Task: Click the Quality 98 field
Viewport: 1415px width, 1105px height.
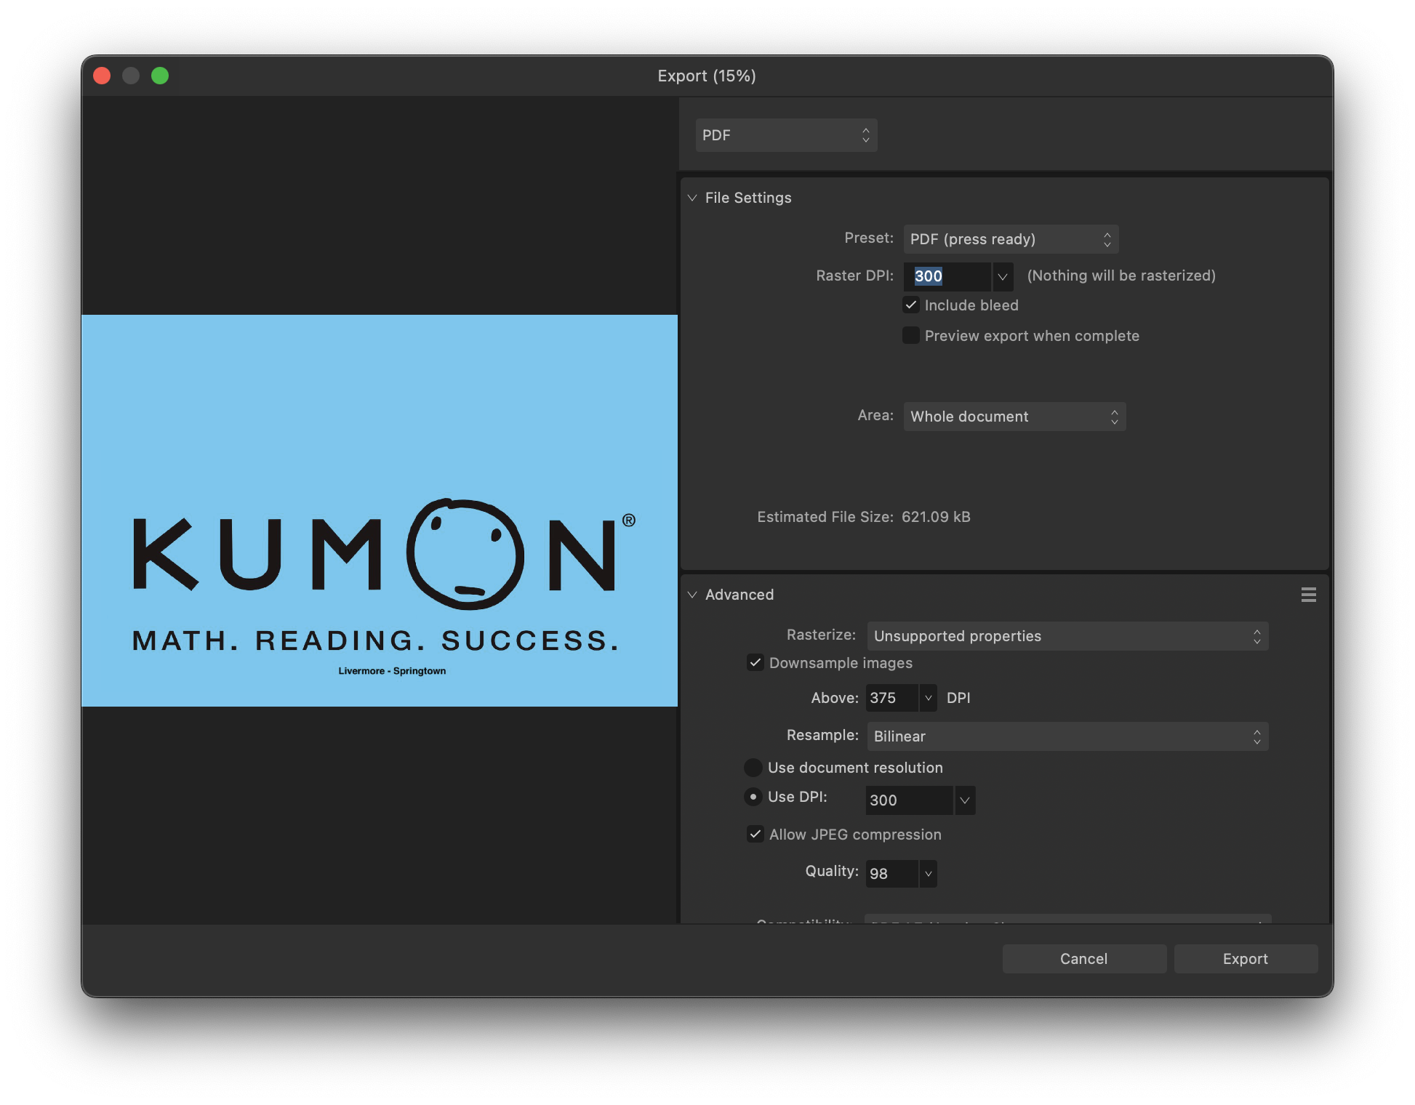Action: [x=892, y=874]
